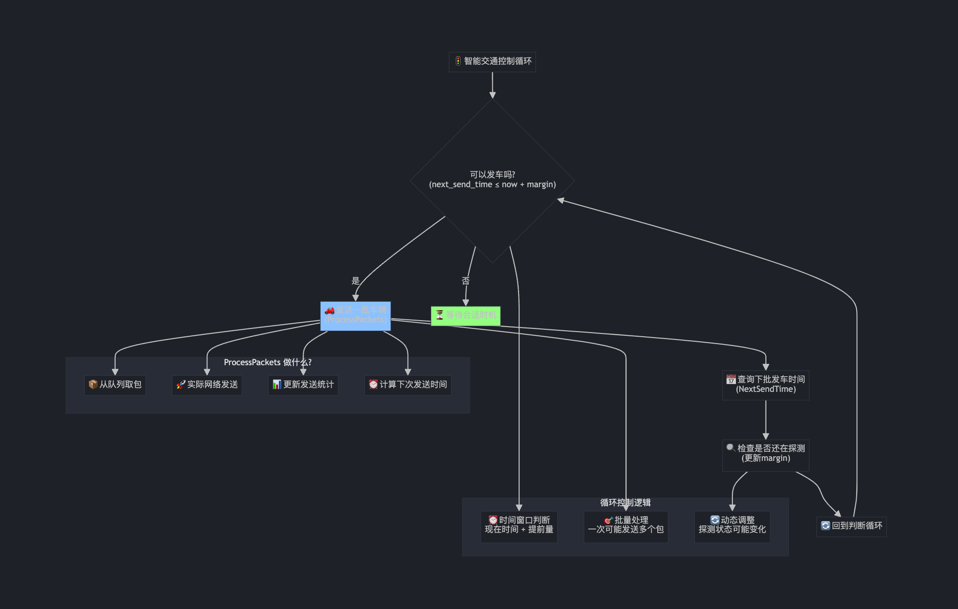Screen dimensions: 958x609
Task: Click the target icon 批量处理 node
Action: (x=608, y=520)
